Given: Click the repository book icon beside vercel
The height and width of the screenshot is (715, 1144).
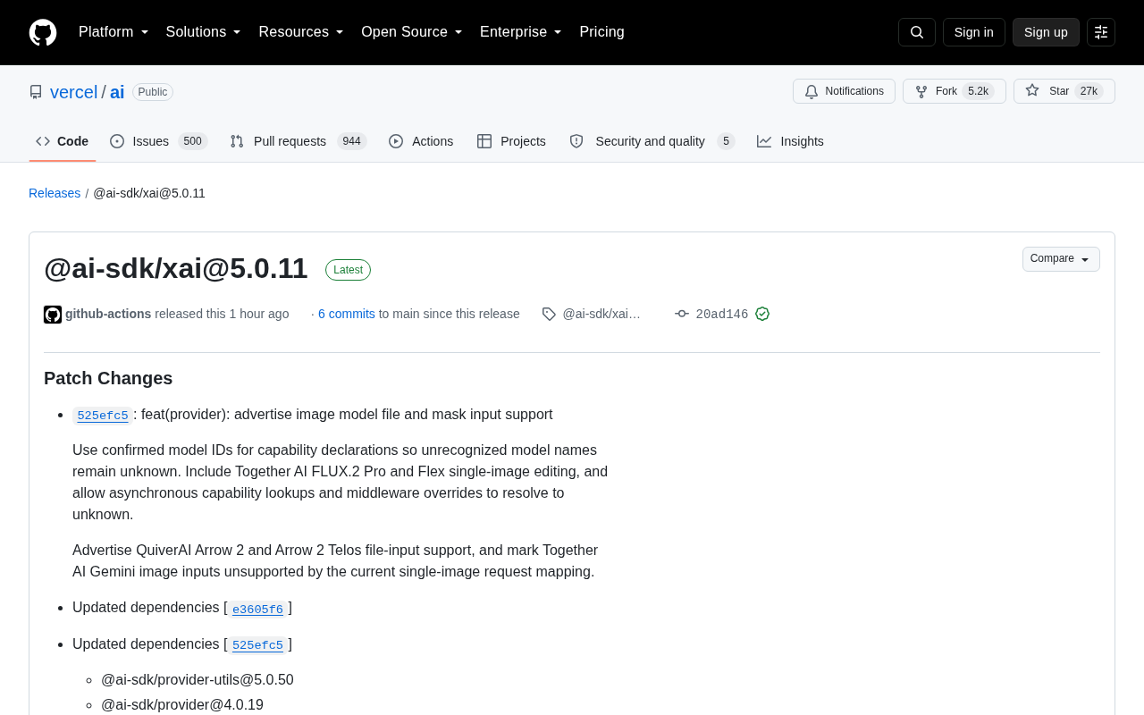Looking at the screenshot, I should coord(36,92).
